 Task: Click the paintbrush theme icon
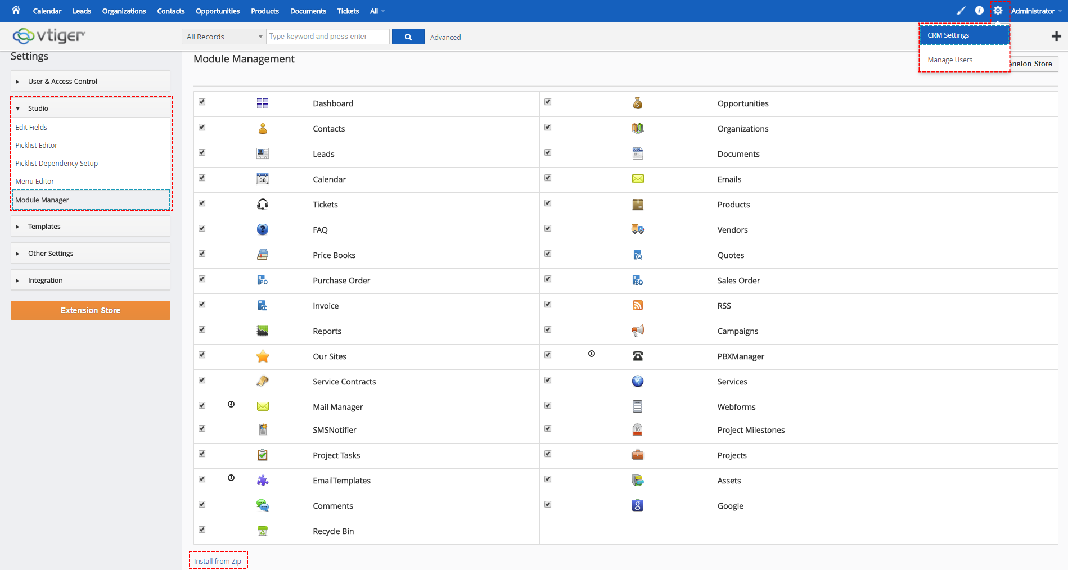[961, 11]
